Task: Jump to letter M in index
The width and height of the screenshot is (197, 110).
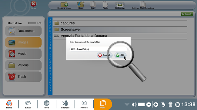Action: tap(50, 54)
